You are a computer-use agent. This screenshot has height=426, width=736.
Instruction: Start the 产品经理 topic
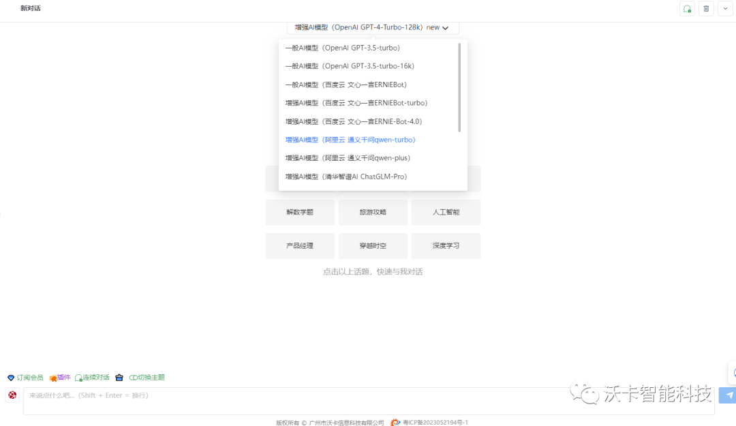pos(300,245)
